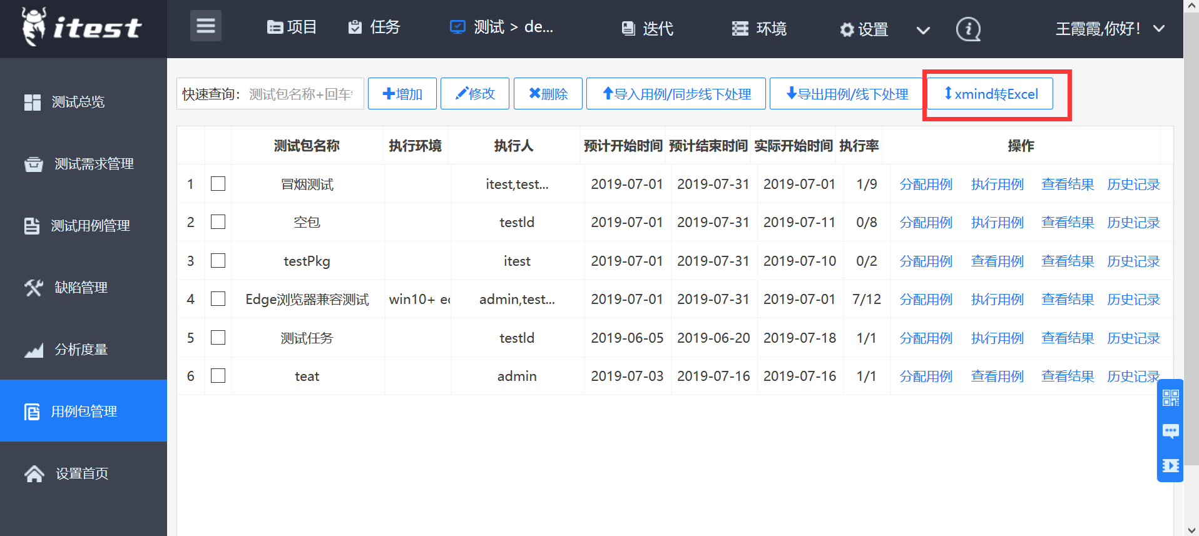Click 查看用例 for testPkg
This screenshot has height=536, width=1199.
tap(997, 261)
